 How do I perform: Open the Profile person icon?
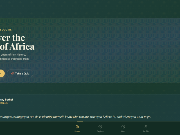146,127
